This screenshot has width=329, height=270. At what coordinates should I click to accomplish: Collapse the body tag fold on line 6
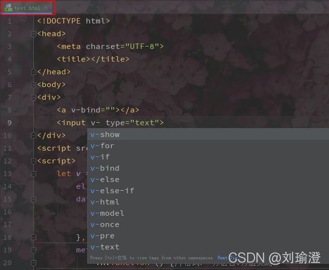[x=33, y=85]
